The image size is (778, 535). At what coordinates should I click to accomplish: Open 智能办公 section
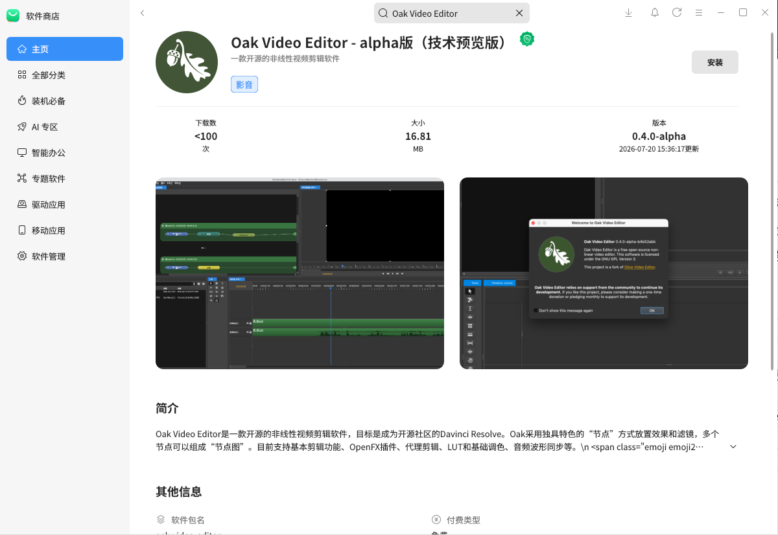click(x=65, y=153)
